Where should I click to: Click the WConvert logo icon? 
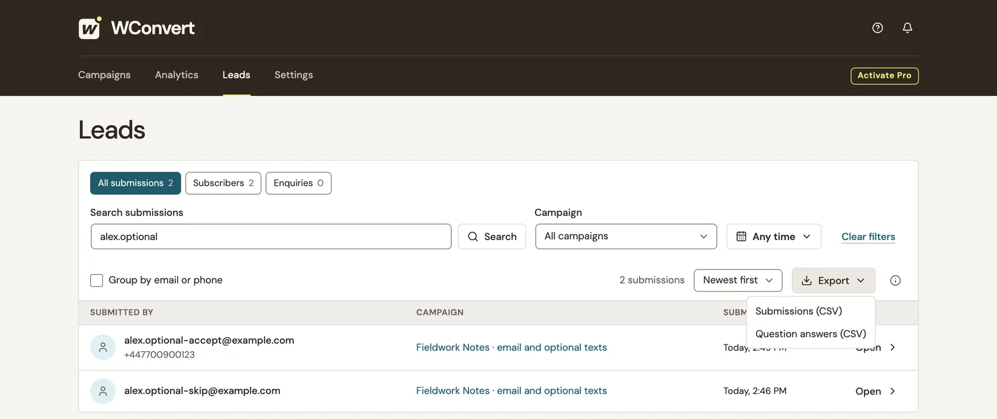click(x=90, y=28)
